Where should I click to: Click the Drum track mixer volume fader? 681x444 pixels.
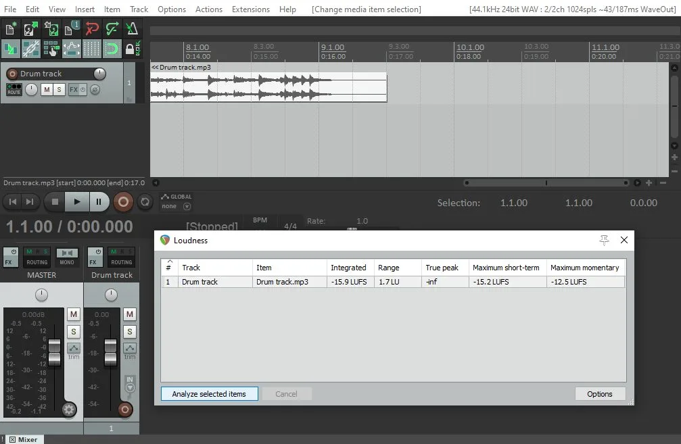click(x=110, y=350)
